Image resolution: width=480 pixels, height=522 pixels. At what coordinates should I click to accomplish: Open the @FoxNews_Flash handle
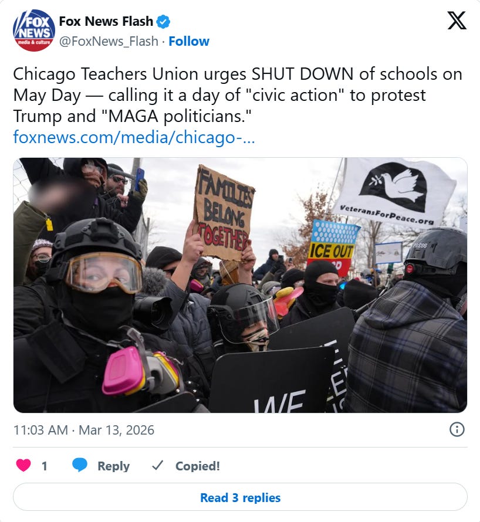(109, 41)
